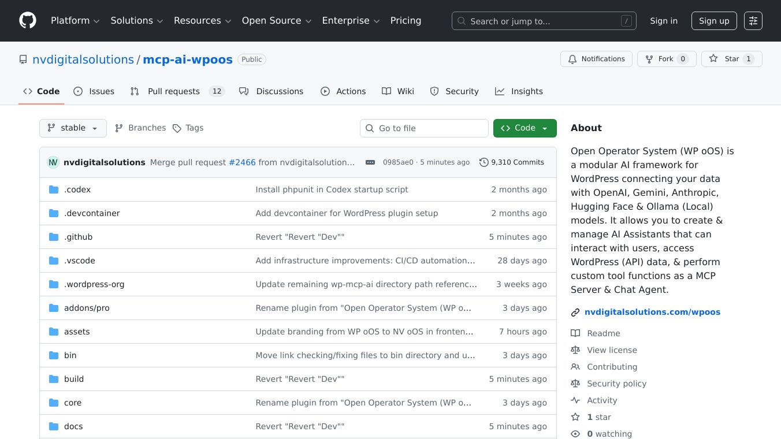Image resolution: width=781 pixels, height=439 pixels.
Task: Open the Pull requests tab
Action: tap(173, 91)
